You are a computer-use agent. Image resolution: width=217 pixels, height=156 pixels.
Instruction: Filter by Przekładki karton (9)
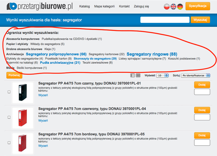58,58
